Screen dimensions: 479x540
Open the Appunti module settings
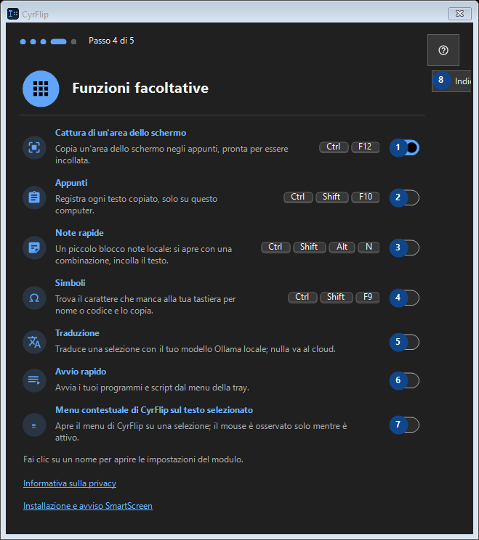point(71,183)
